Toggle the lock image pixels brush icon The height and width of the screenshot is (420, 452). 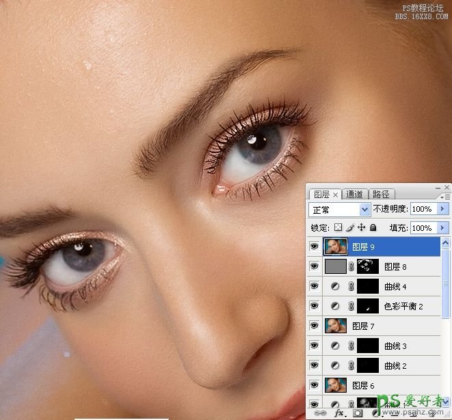click(x=350, y=227)
